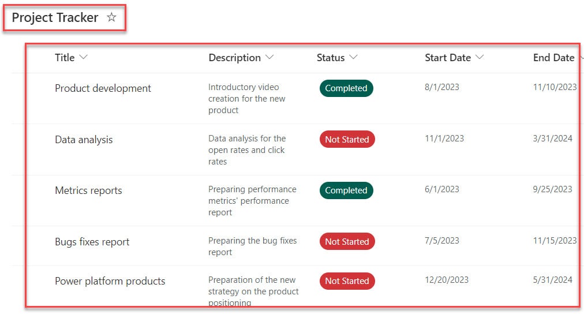Click Not Started pill for Bugs fixes report
The width and height of the screenshot is (584, 314).
(347, 241)
